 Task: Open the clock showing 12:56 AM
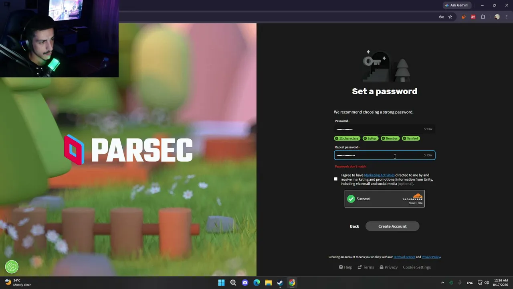pos(501,283)
